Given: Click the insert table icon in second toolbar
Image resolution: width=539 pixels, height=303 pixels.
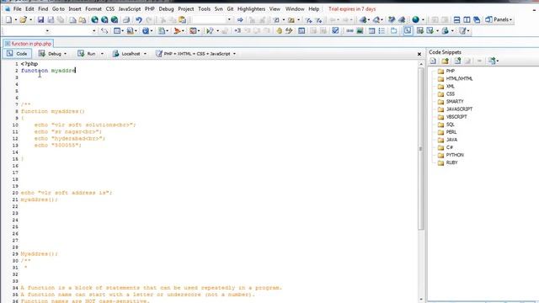Looking at the screenshot, I should [371, 31].
